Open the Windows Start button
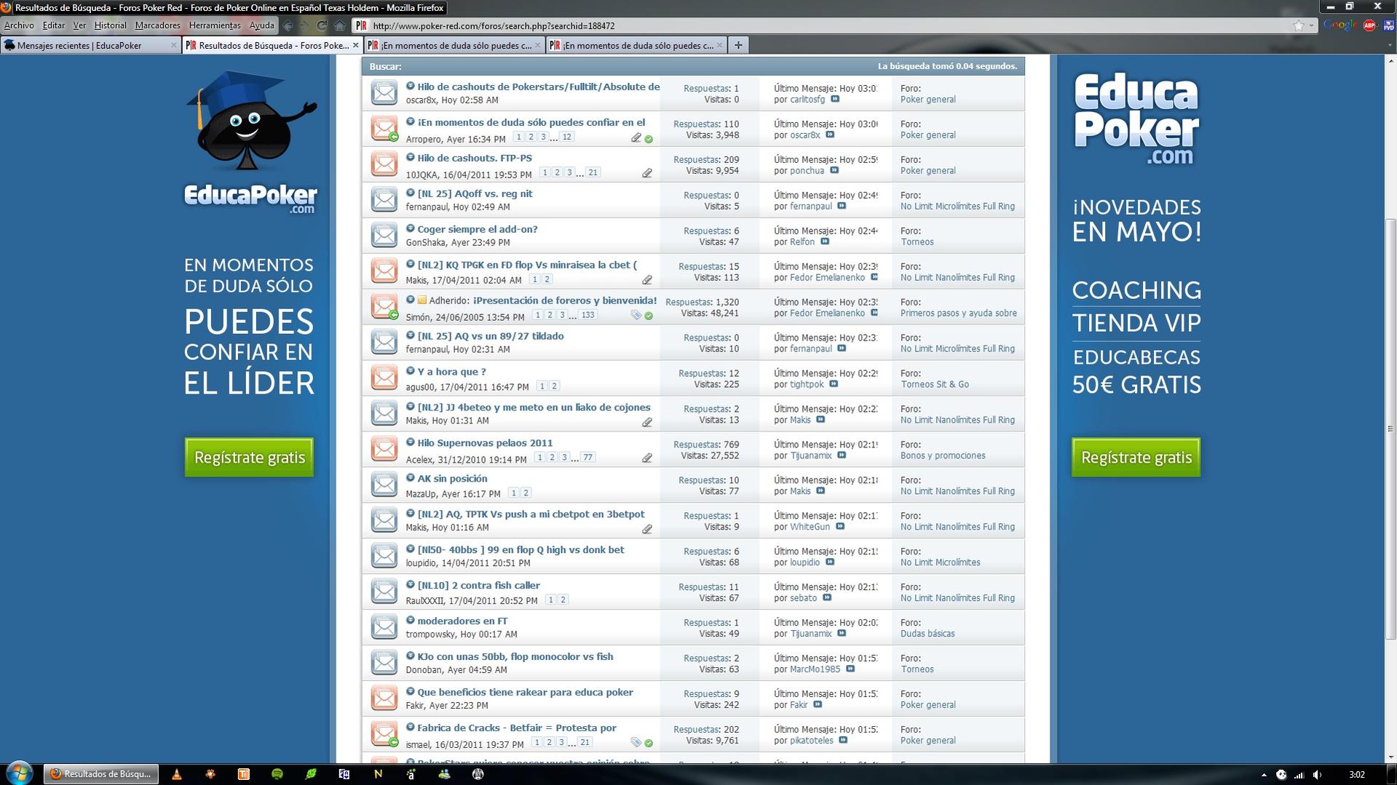Screen dimensions: 1397x785 (x=20, y=773)
